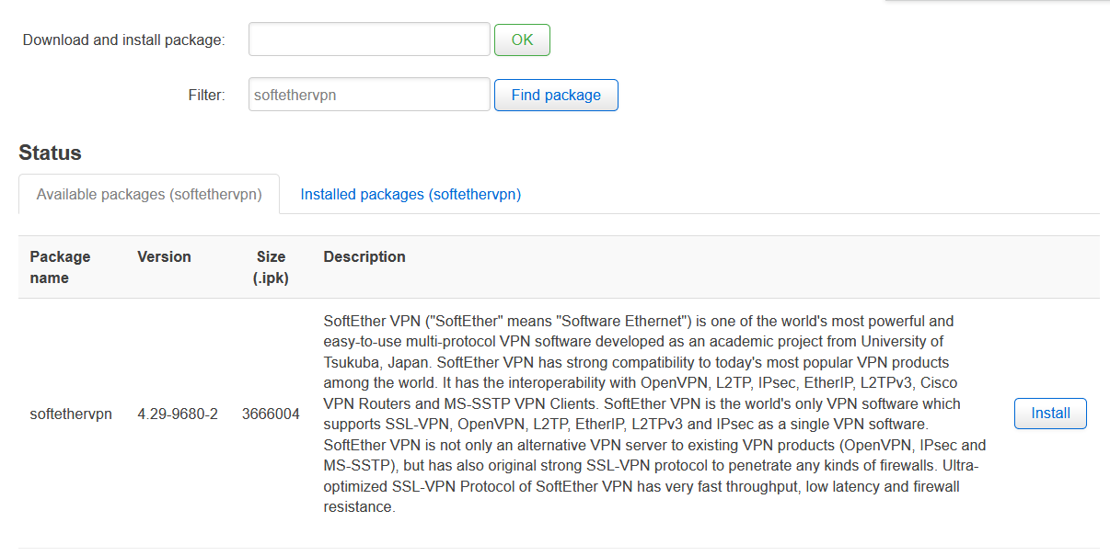The image size is (1110, 556).
Task: Click the package size value 3666004
Action: point(271,414)
